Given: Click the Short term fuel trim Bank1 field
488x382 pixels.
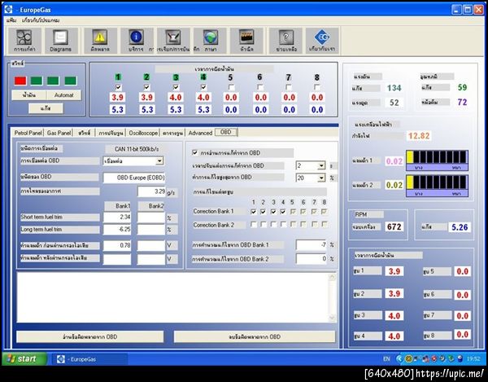Looking at the screenshot, I should click(x=117, y=217).
